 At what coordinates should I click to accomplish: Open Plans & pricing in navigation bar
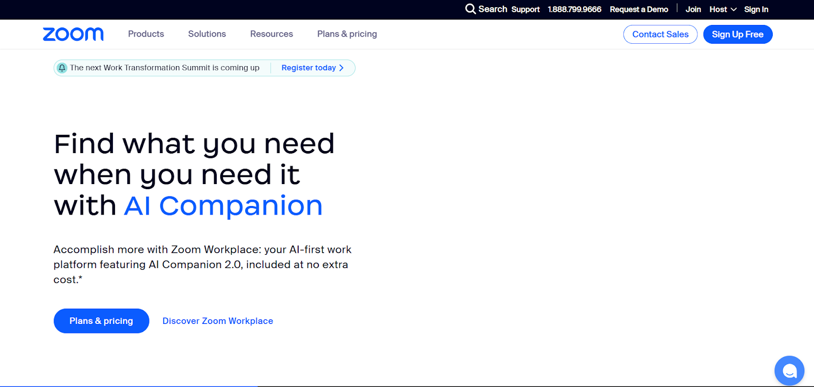pos(347,34)
